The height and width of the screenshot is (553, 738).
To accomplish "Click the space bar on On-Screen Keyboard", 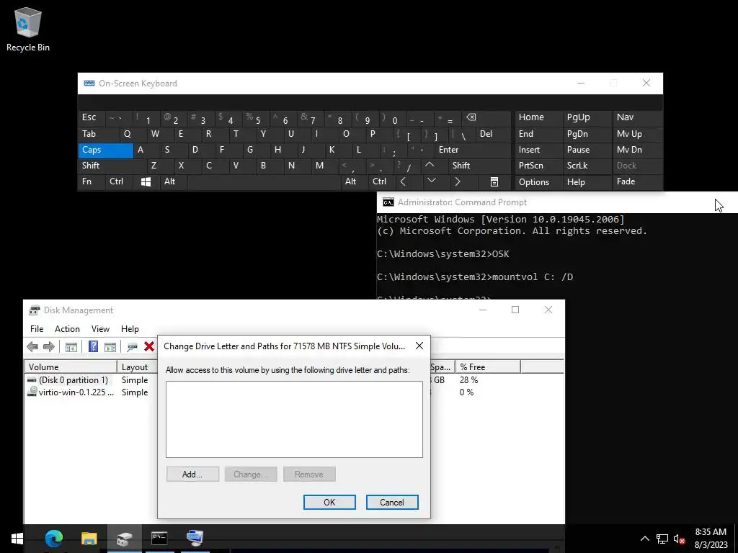I will point(264,181).
